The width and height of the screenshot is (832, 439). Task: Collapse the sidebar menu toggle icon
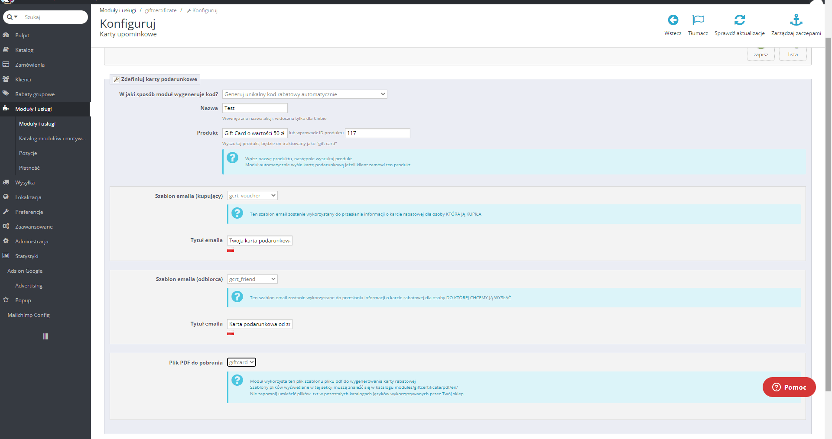coord(45,336)
